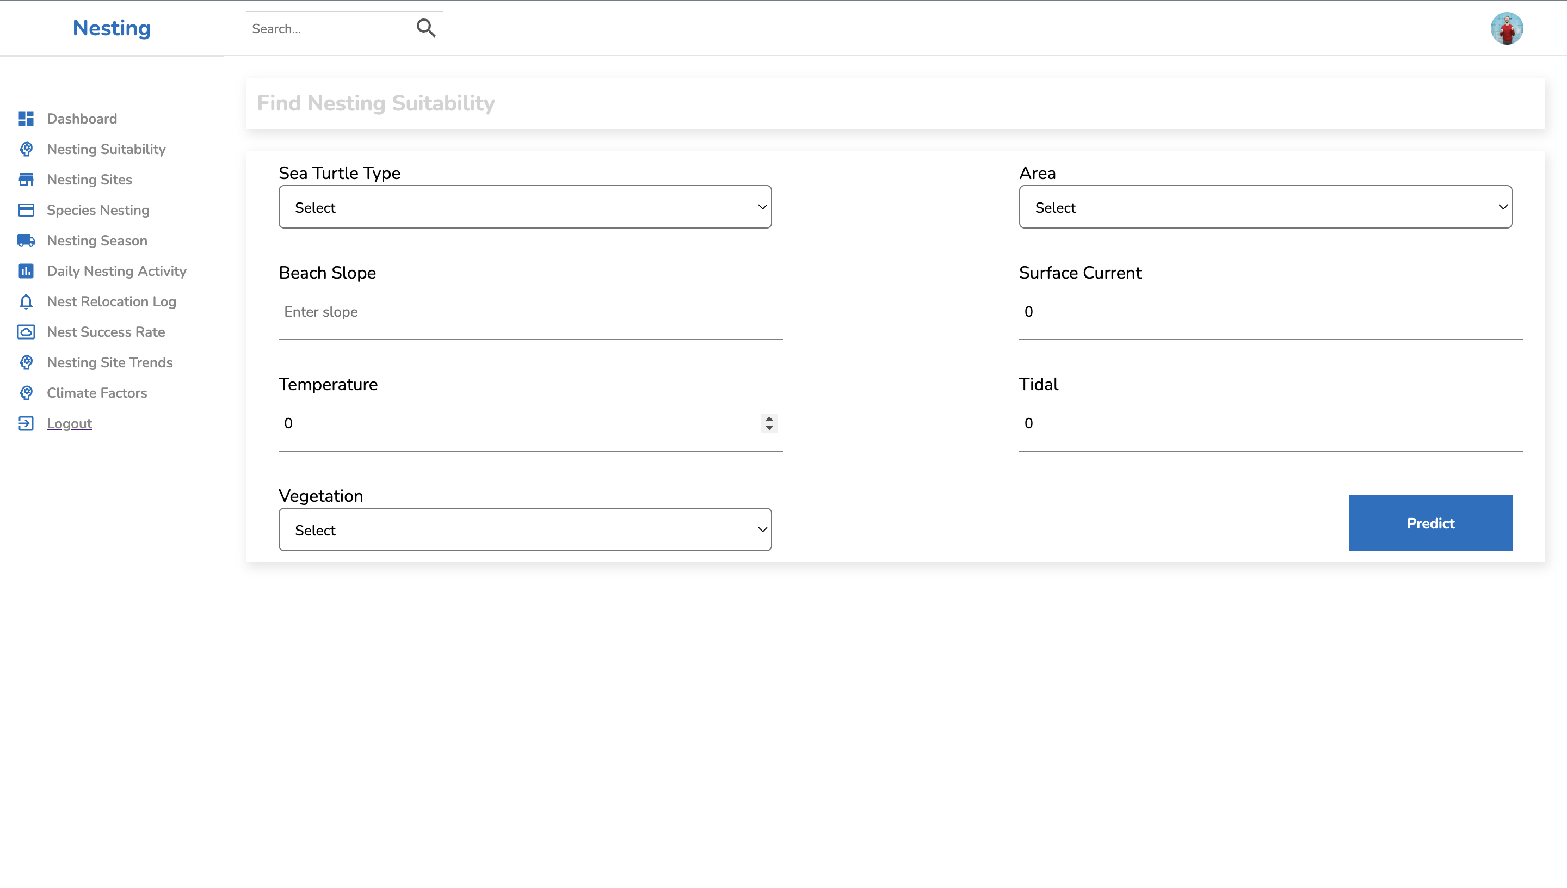Select the Daily Nesting Activity chart icon

(x=26, y=271)
